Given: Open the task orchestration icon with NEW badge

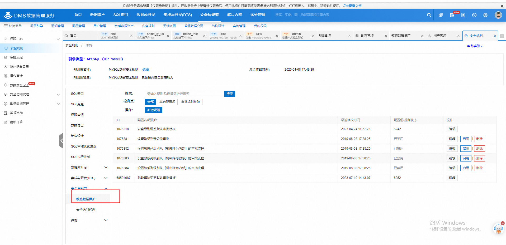Looking at the screenshot, I should [x=452, y=15].
